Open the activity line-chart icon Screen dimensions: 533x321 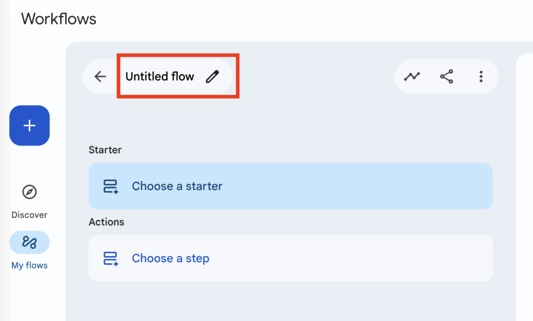click(412, 77)
